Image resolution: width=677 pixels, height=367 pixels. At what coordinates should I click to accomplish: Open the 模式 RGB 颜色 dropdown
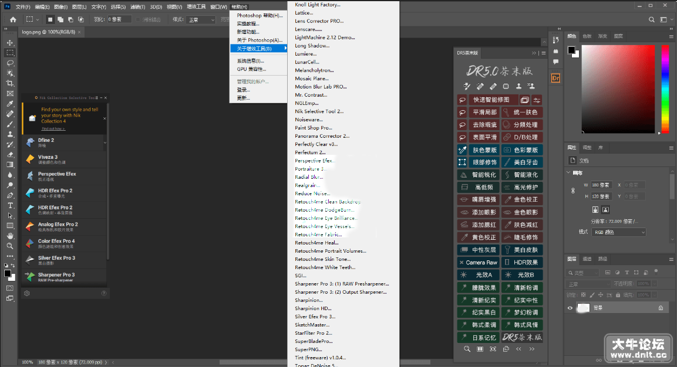[619, 232]
